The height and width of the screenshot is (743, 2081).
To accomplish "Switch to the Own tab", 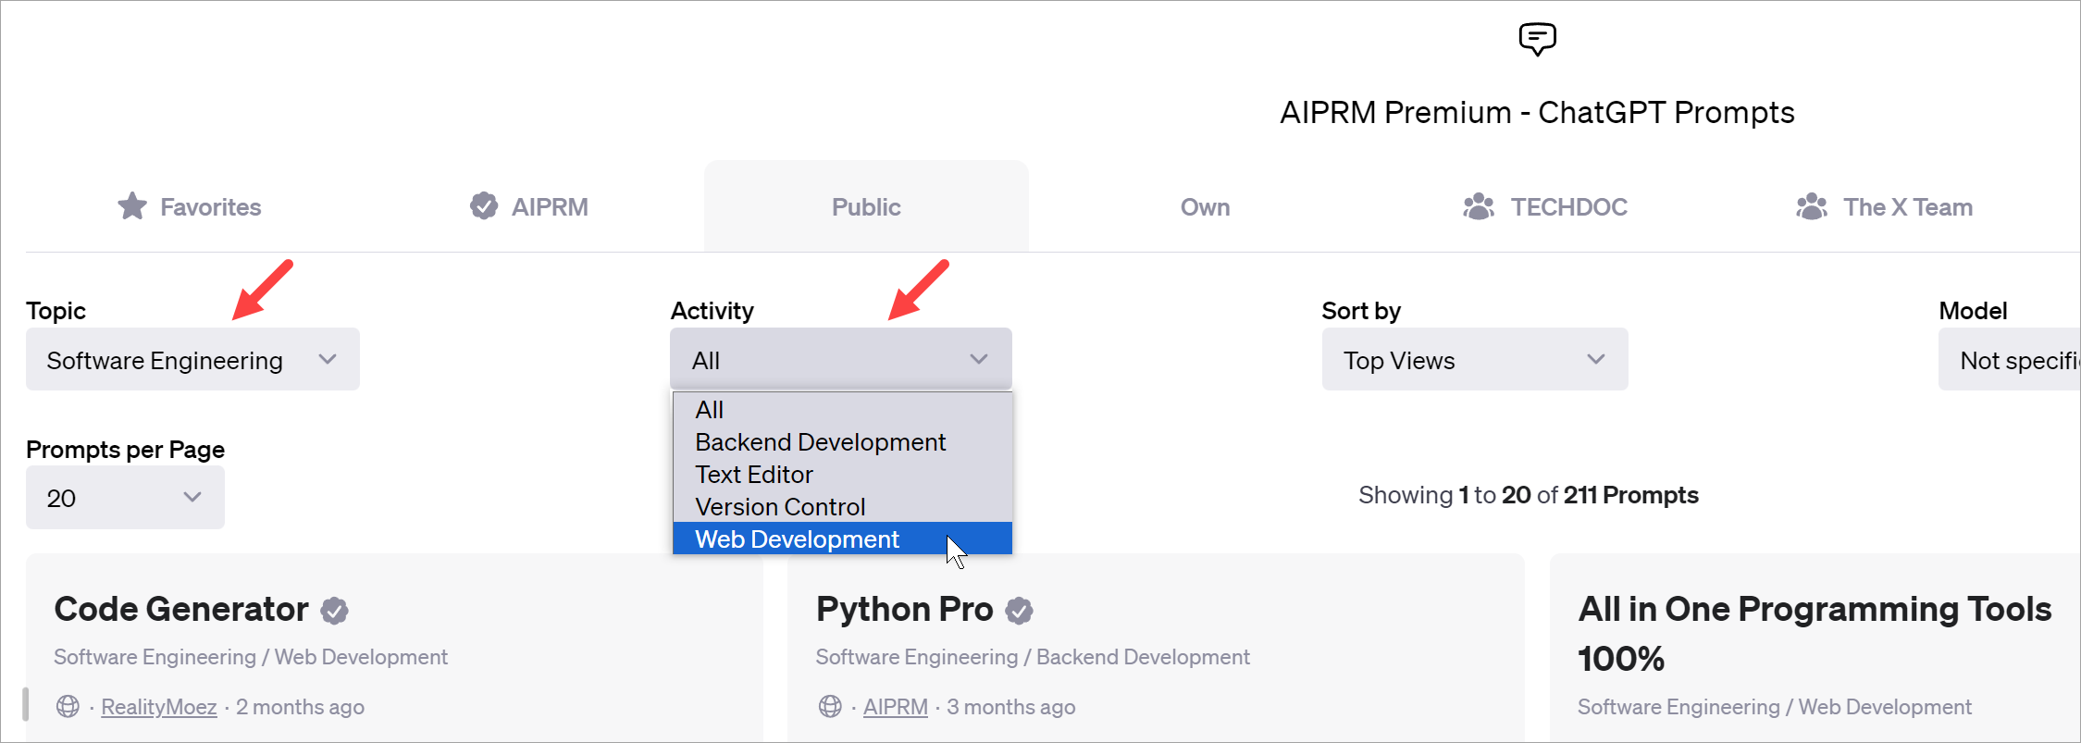I will point(1204,207).
